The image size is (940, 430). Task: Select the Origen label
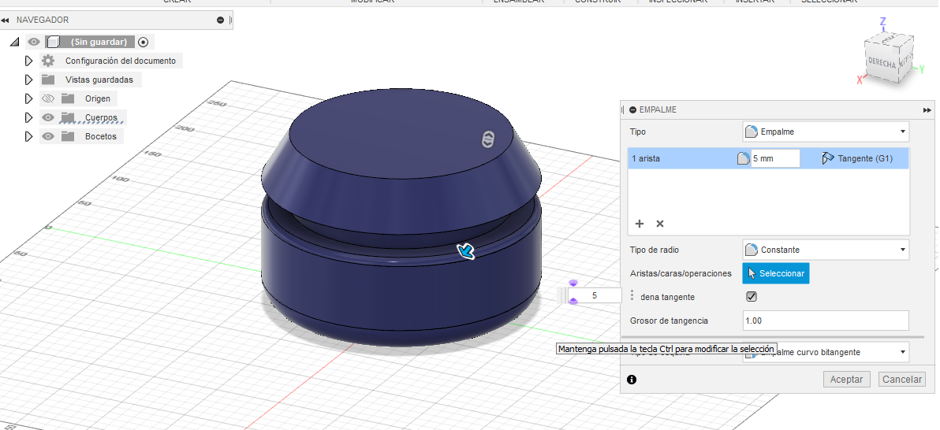tap(98, 98)
